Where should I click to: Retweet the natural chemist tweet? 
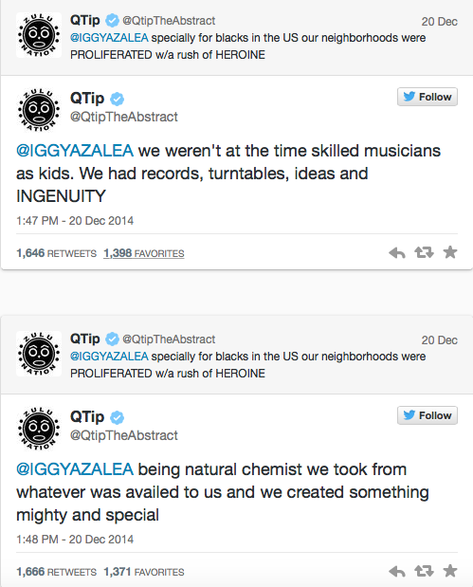pos(424,571)
